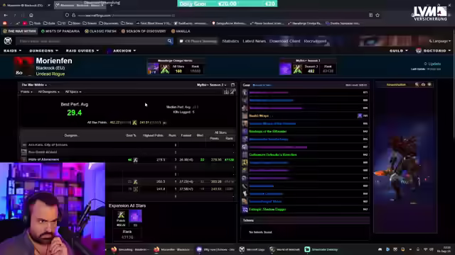This screenshot has width=455, height=255.
Task: Toggle the eye visibility icon above model
Action: (x=424, y=85)
